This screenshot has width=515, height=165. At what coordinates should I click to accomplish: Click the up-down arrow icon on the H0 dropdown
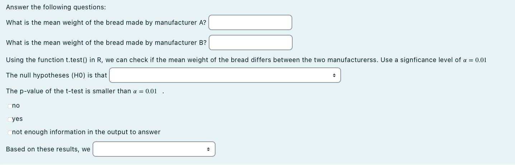[x=334, y=75]
